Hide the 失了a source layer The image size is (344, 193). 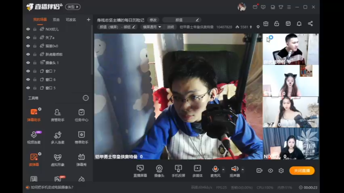pyautogui.click(x=28, y=37)
